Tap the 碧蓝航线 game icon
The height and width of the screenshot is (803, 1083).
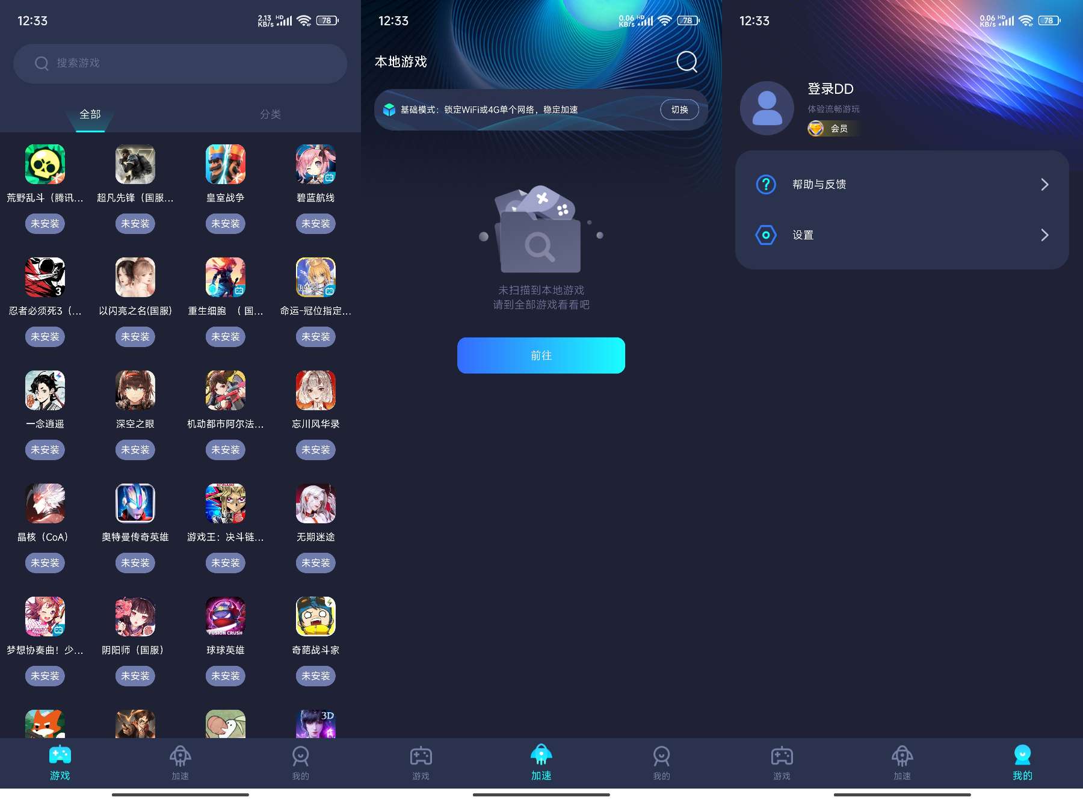[x=316, y=164]
